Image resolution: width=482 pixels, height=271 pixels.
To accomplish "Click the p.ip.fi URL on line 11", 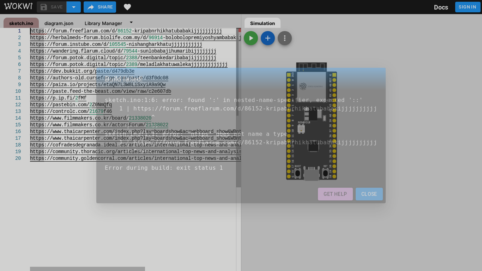I will tap(58, 98).
